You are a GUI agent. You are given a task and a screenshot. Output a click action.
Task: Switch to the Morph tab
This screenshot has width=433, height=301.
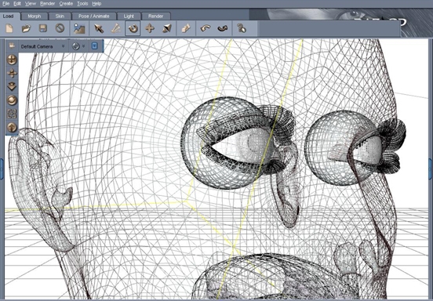35,16
